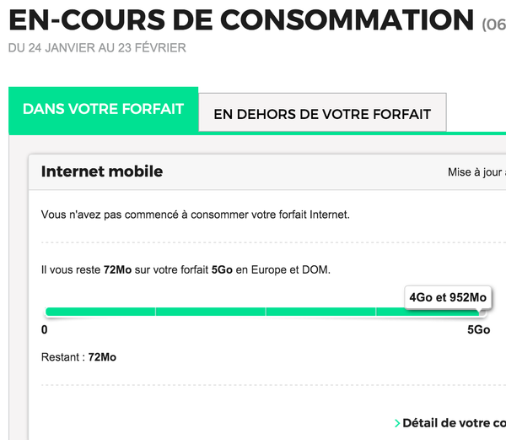506x440 pixels.
Task: Click the first segment of the data usage bar
Action: (x=100, y=312)
